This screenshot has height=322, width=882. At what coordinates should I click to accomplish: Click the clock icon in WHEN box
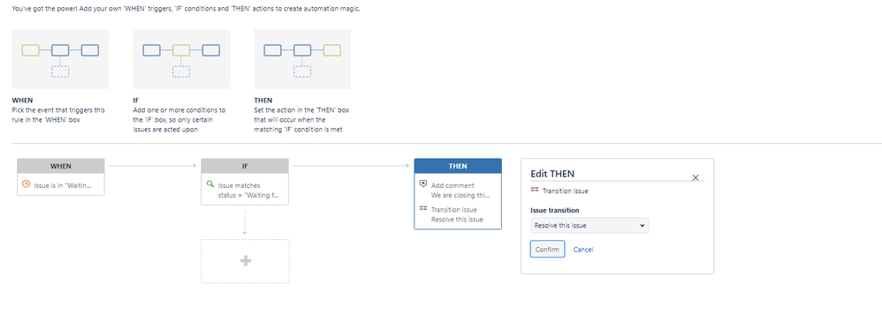[26, 183]
